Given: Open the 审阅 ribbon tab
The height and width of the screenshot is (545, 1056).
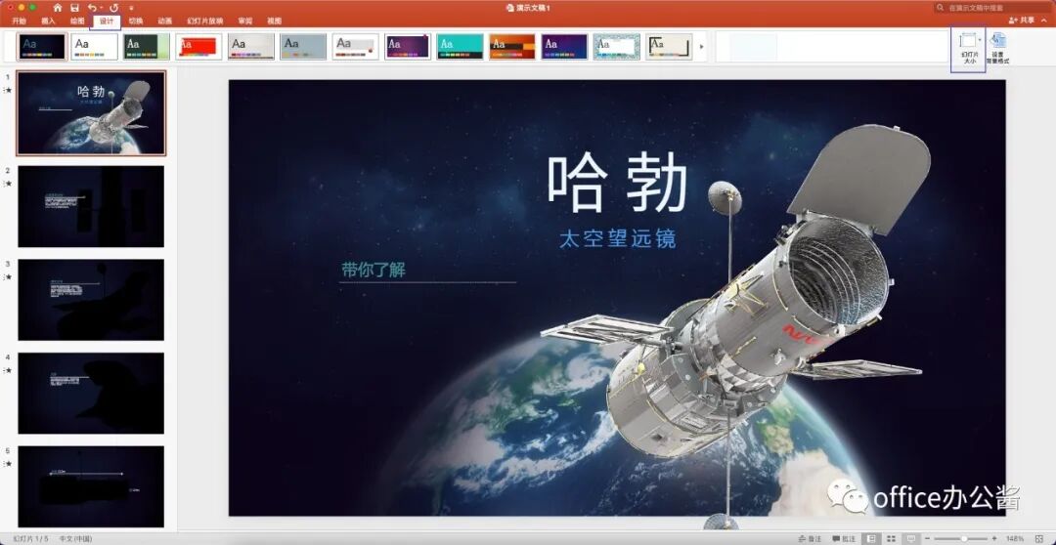Looking at the screenshot, I should pos(245,21).
